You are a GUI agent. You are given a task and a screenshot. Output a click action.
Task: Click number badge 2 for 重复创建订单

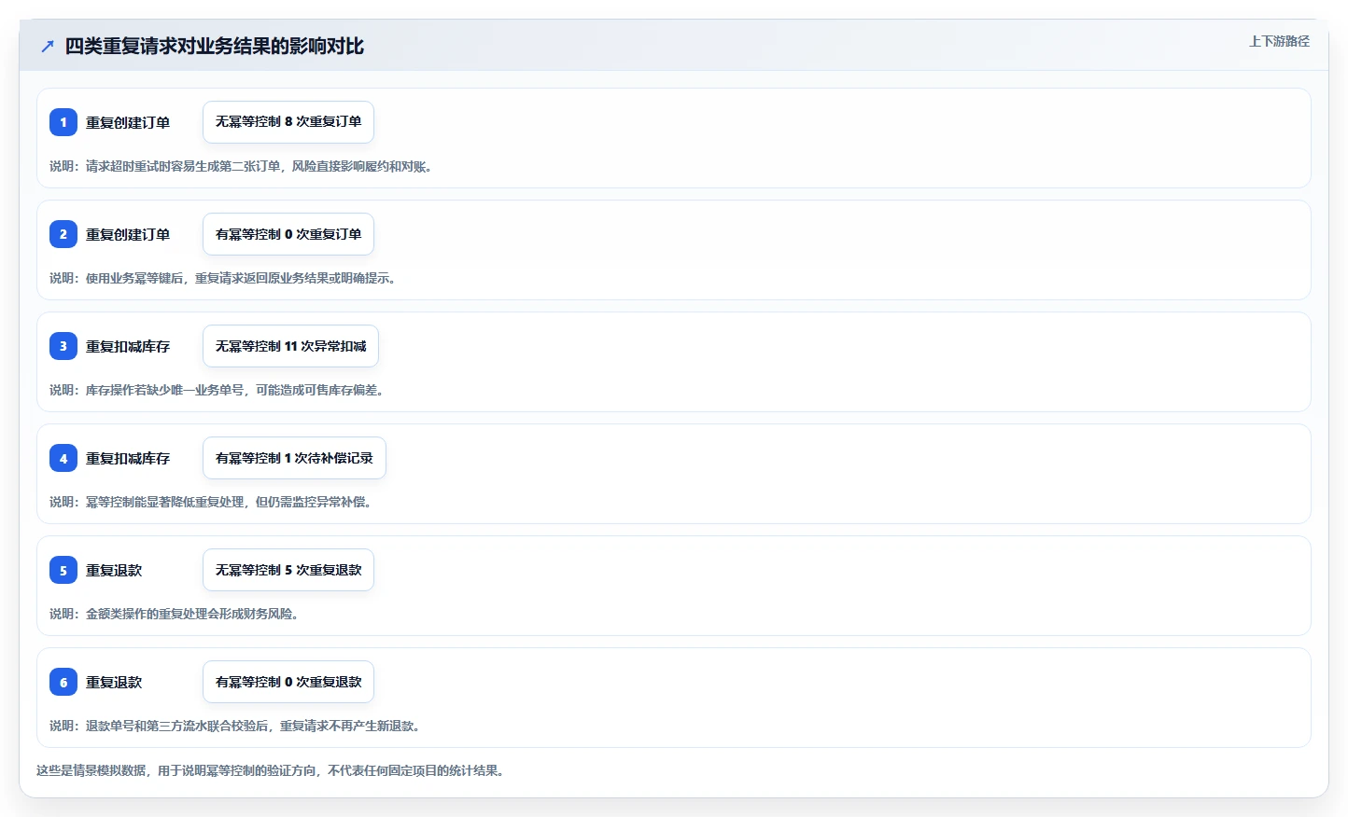point(63,234)
